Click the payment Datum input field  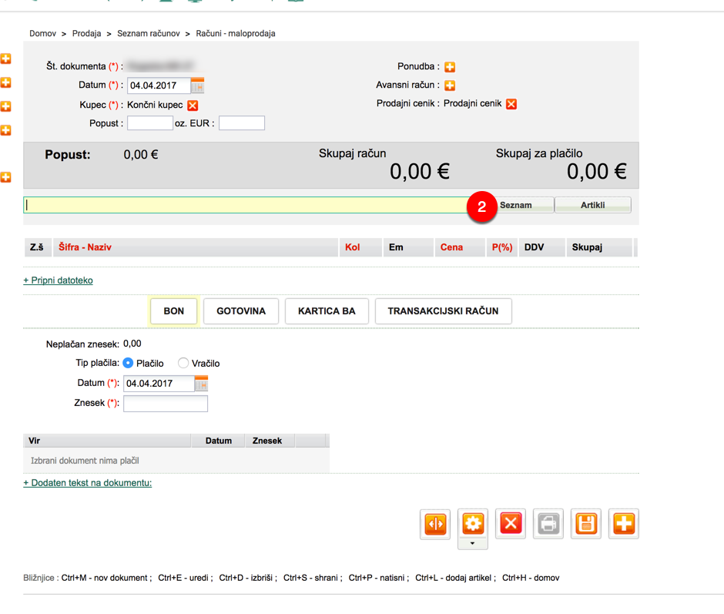point(159,384)
